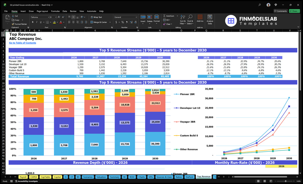Toggle Underline formatting
303x184 pixels.
tap(41, 22)
